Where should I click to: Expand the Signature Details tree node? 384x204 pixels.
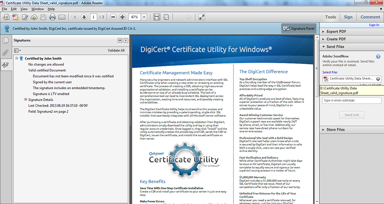(25, 100)
